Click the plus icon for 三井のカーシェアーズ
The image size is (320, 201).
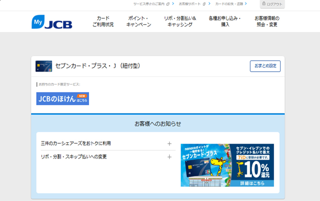169,144
